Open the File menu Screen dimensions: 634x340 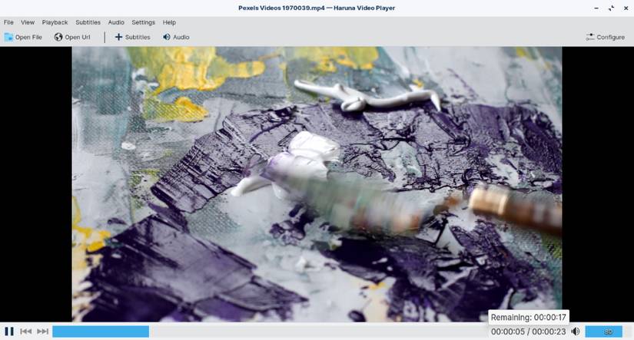(8, 22)
